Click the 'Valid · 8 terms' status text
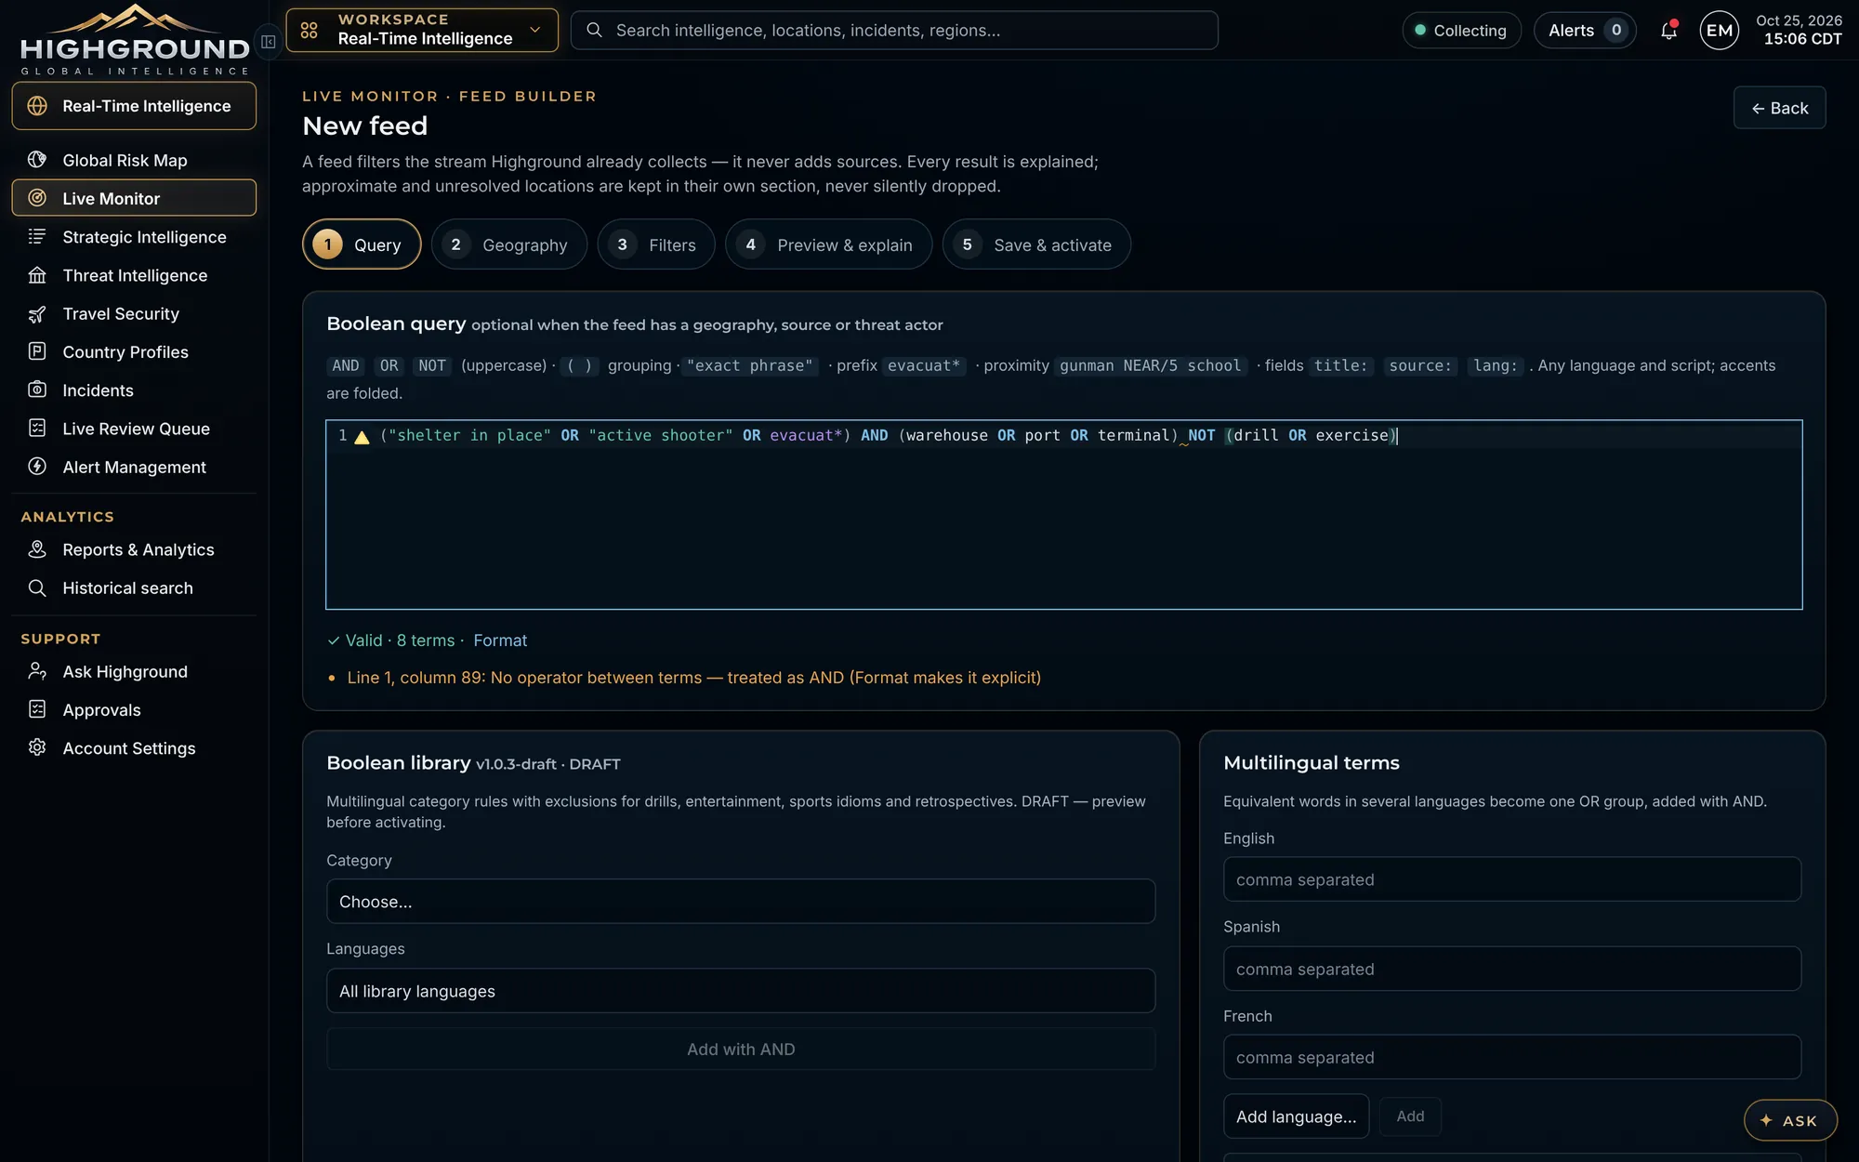This screenshot has height=1162, width=1859. pyautogui.click(x=400, y=640)
